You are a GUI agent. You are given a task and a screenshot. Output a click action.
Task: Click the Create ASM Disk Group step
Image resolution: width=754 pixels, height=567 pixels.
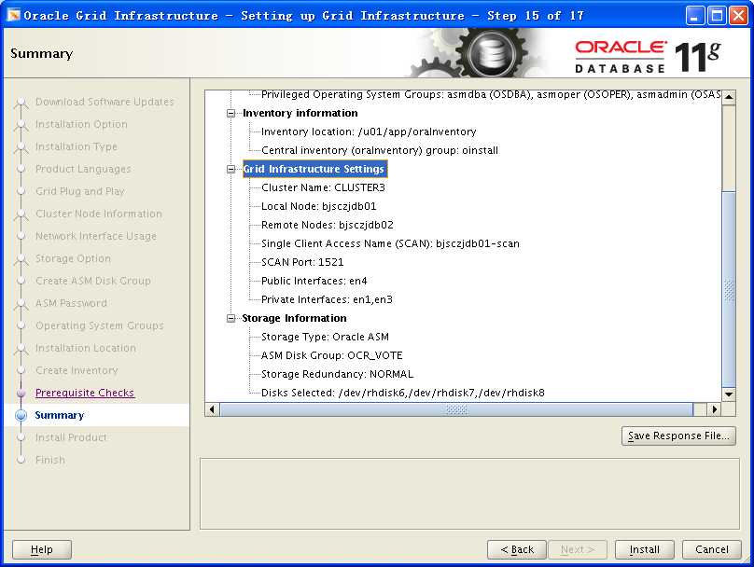click(93, 281)
